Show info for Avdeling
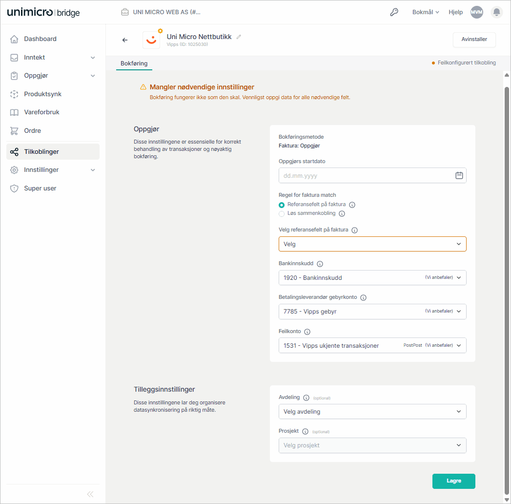The image size is (511, 504). [306, 398]
